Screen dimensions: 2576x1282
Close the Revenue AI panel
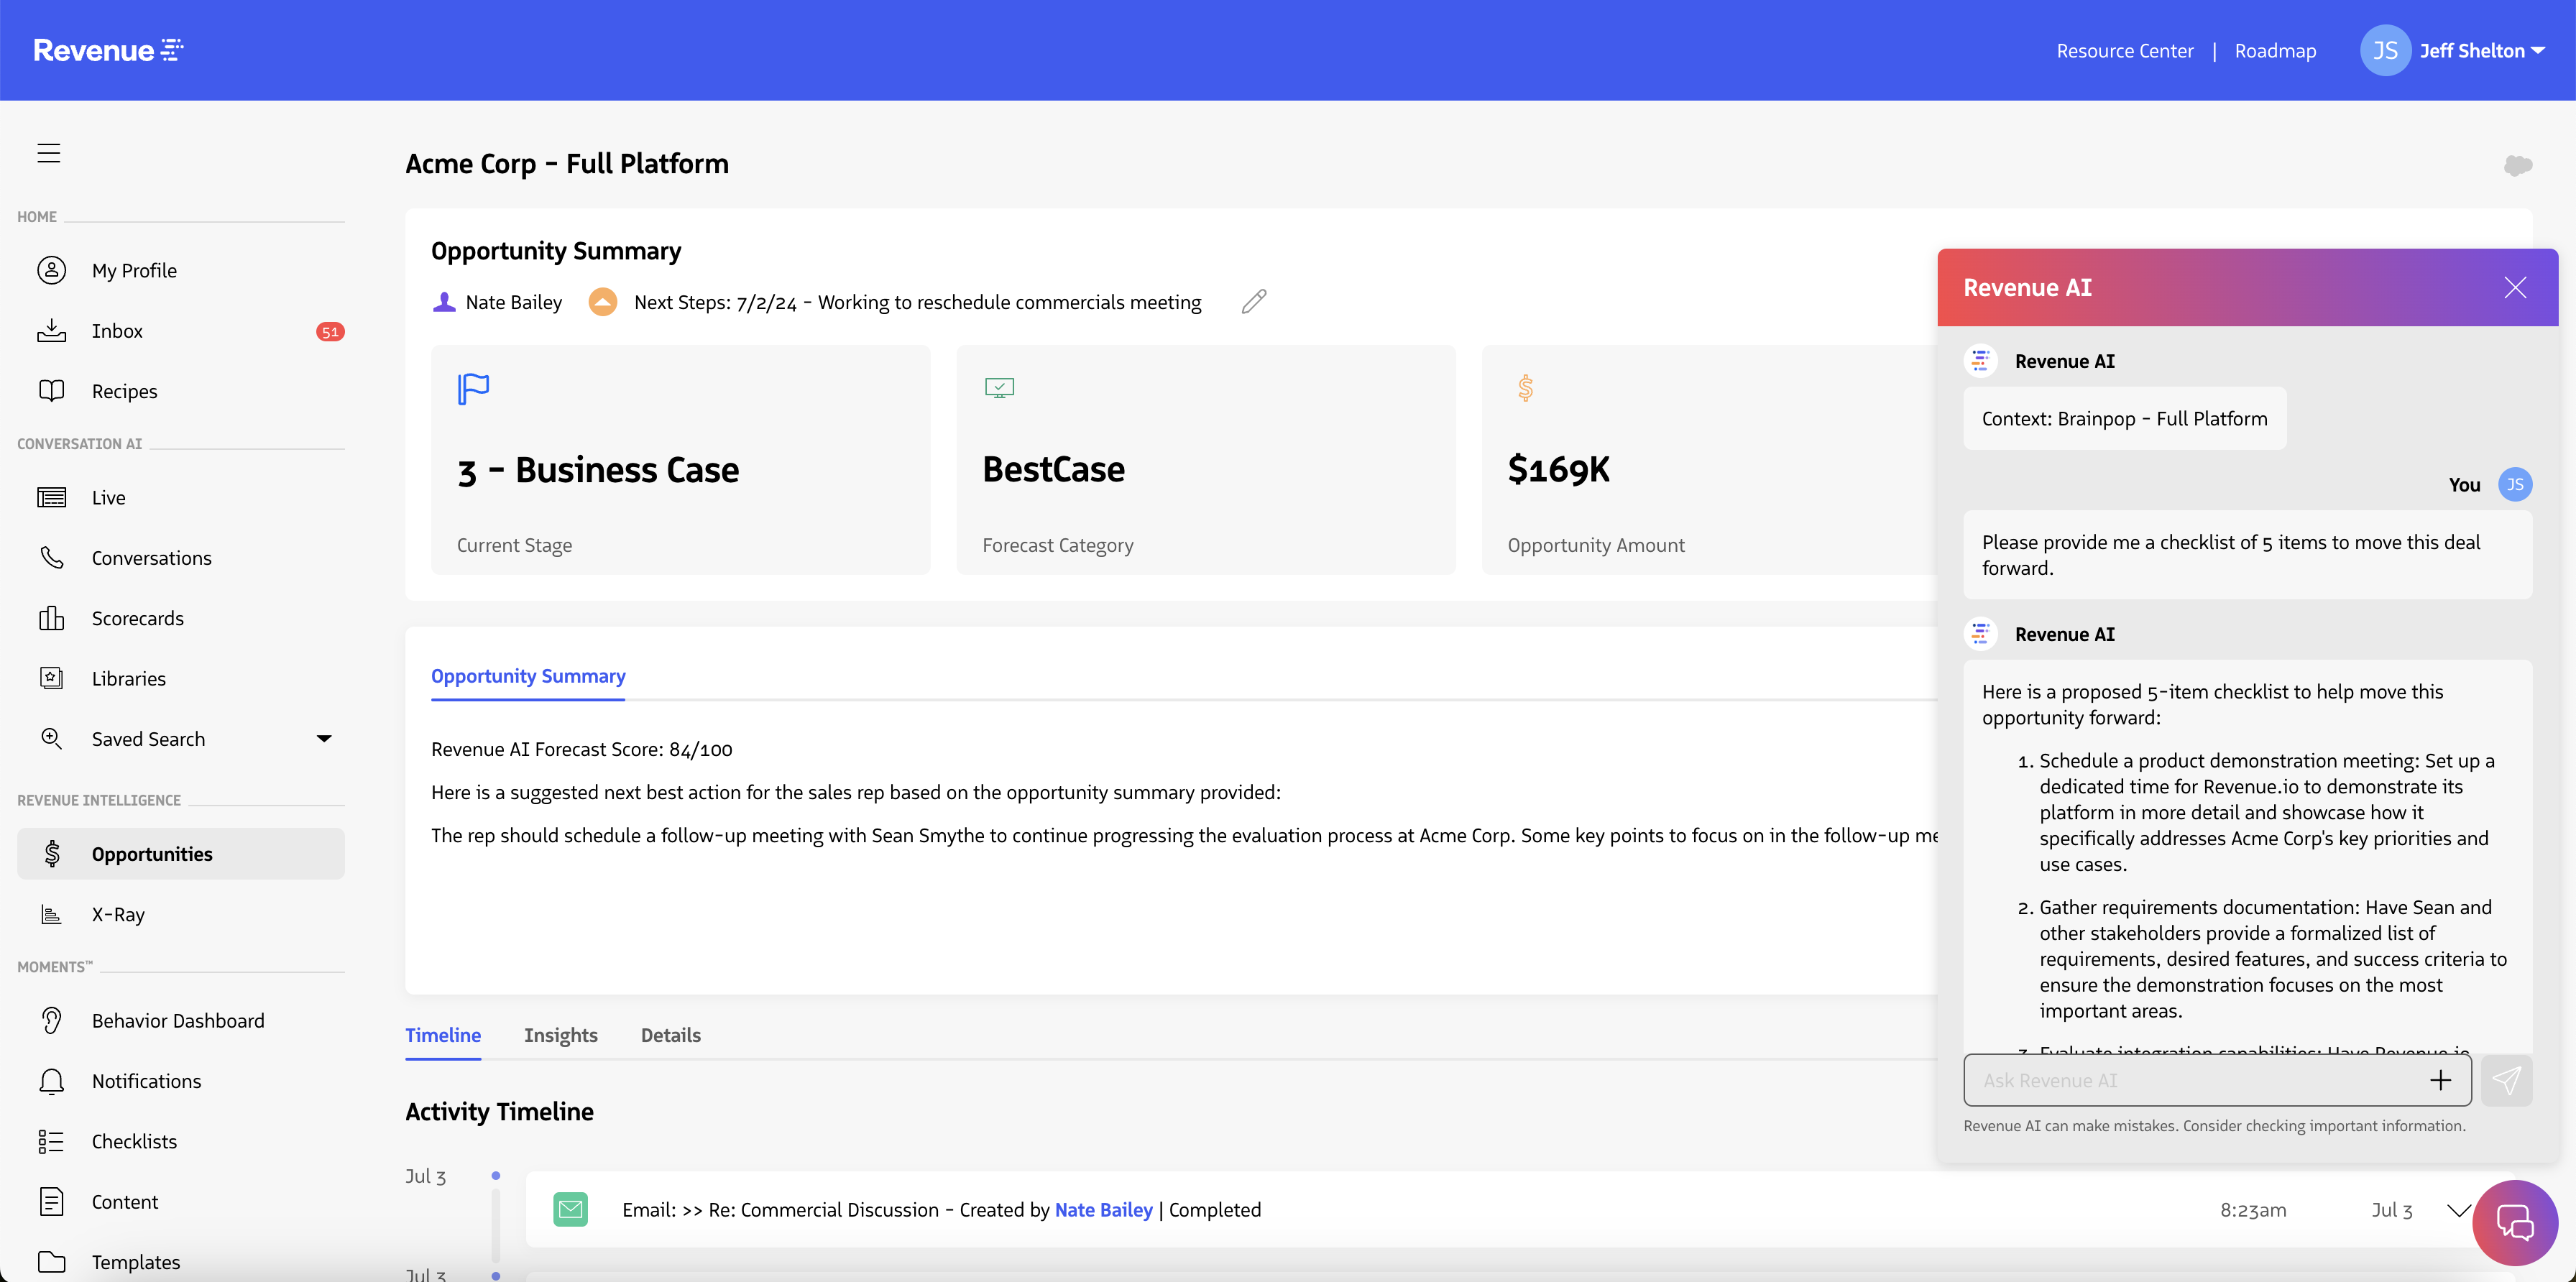pyautogui.click(x=2514, y=288)
